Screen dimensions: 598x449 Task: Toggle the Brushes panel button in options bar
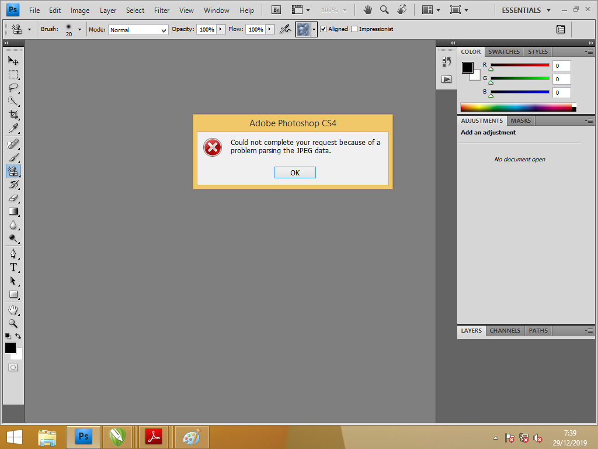[x=561, y=29]
